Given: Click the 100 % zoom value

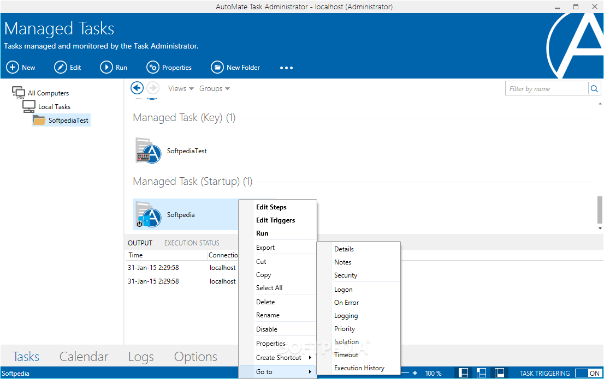Looking at the screenshot, I should point(434,373).
